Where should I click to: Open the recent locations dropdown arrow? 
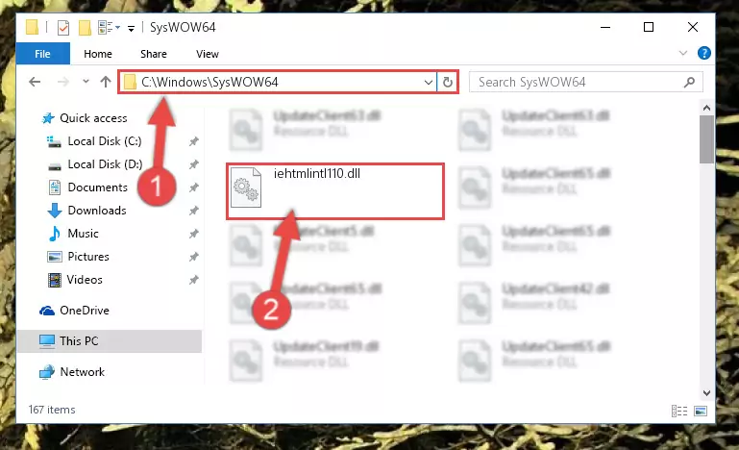coord(86,82)
